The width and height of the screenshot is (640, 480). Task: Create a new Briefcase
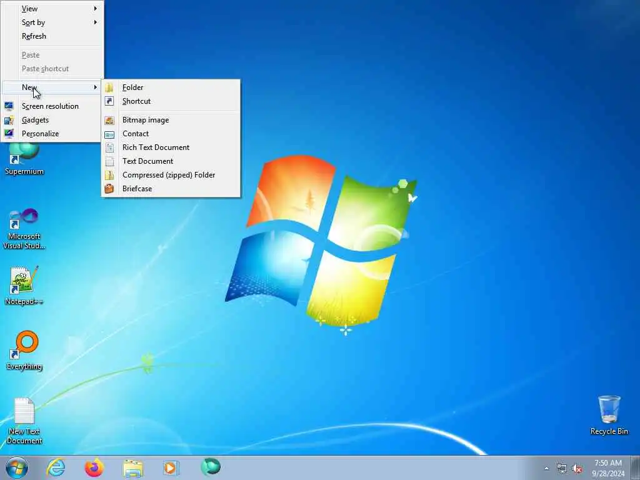171,189
